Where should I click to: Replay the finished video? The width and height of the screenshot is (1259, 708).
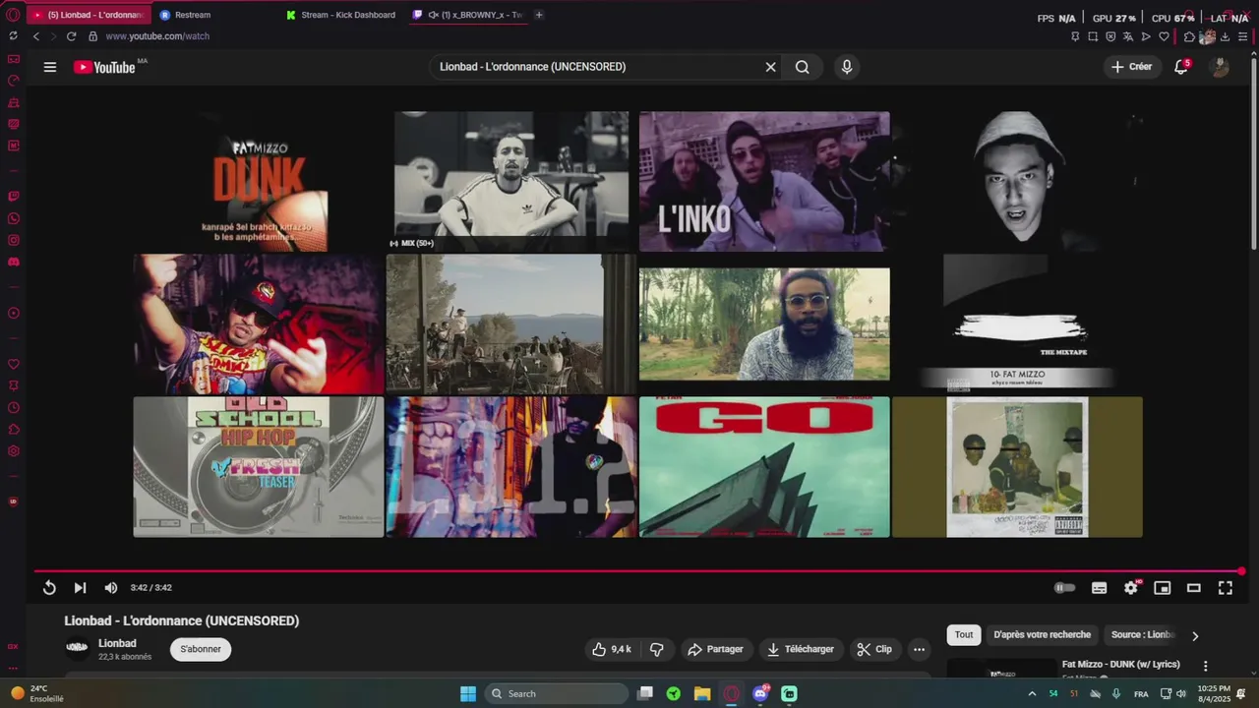coord(49,588)
